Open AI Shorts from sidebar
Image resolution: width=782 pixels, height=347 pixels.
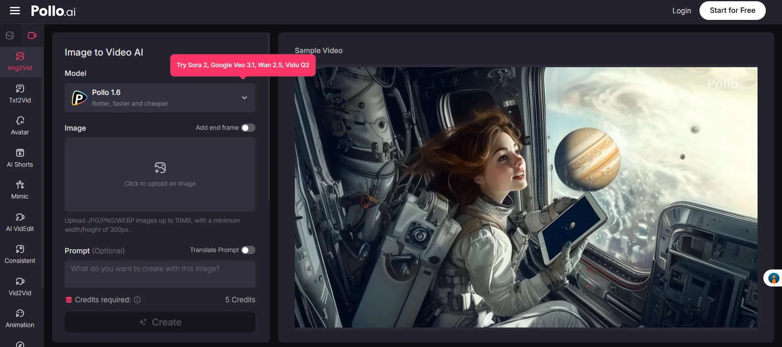point(20,158)
